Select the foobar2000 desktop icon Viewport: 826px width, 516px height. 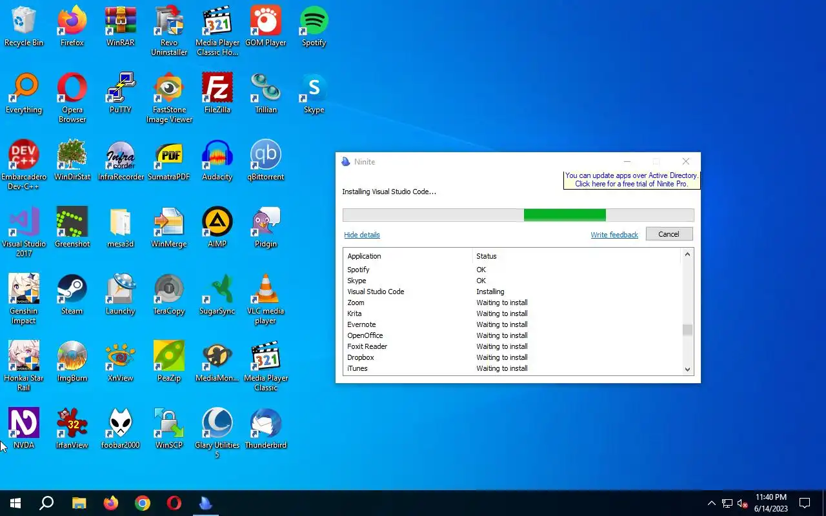(x=121, y=430)
